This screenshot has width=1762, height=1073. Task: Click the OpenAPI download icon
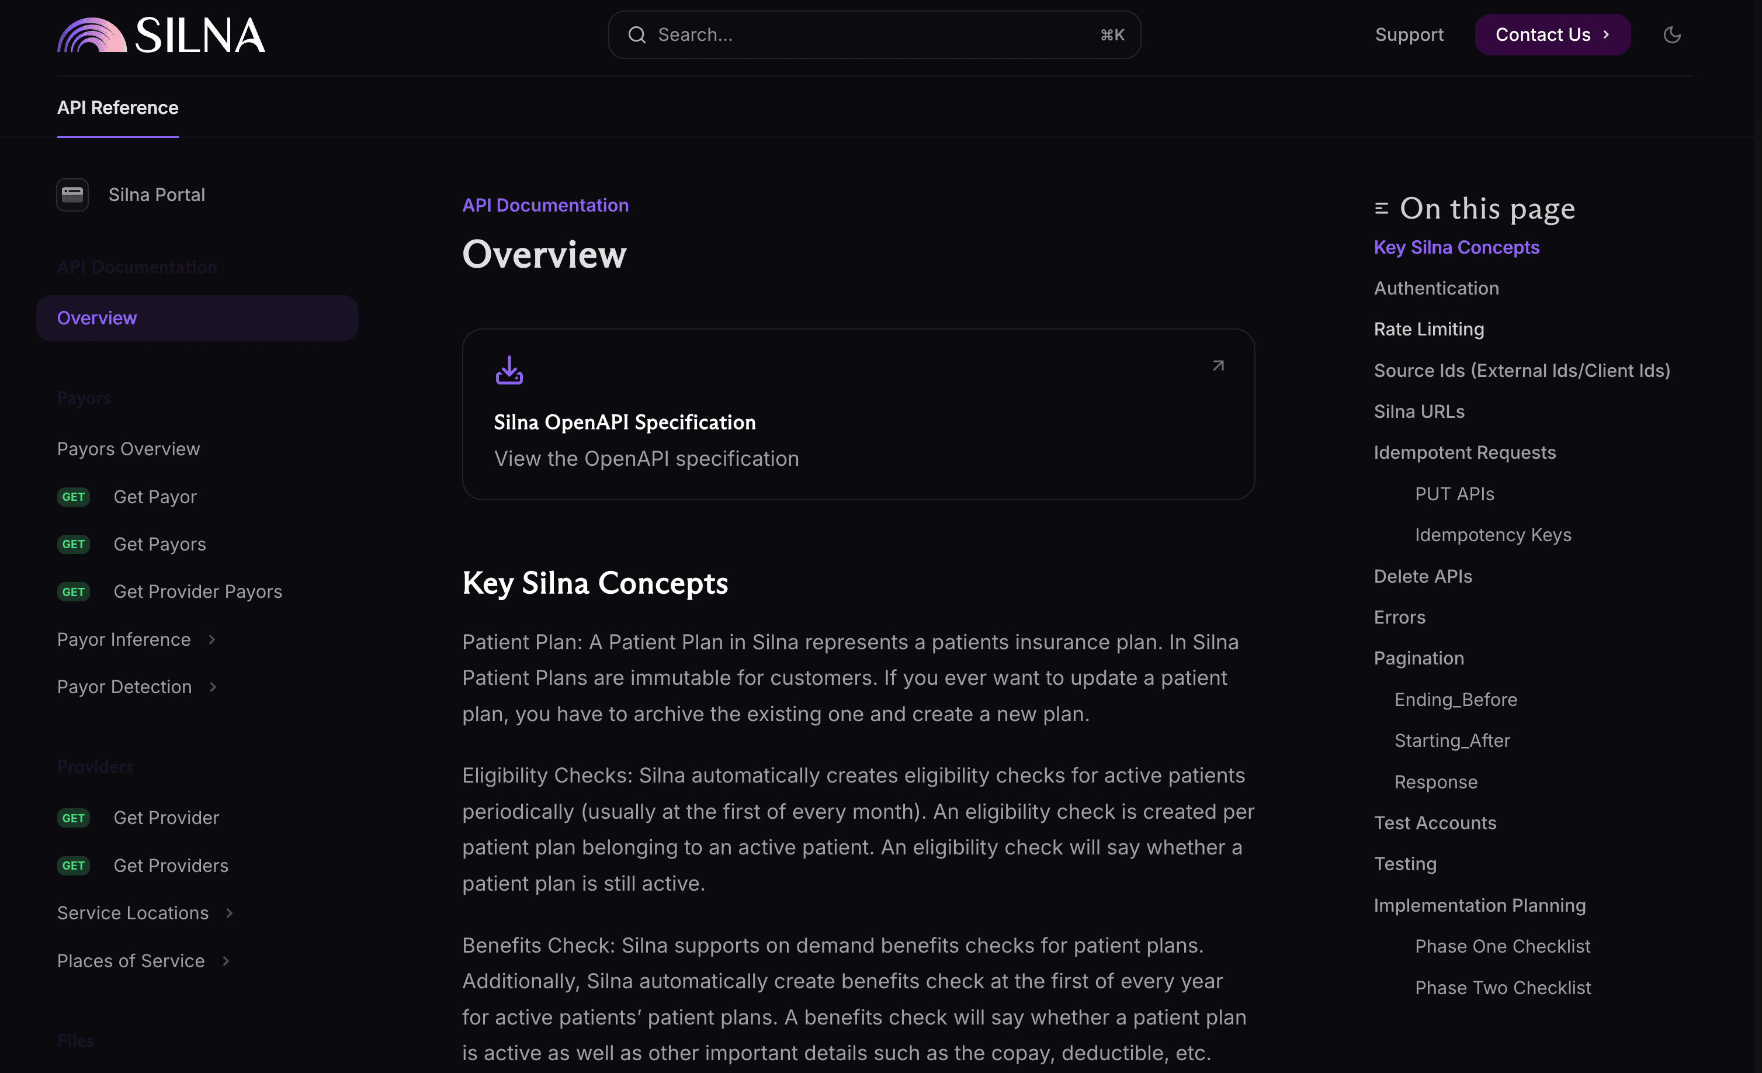pyautogui.click(x=509, y=370)
